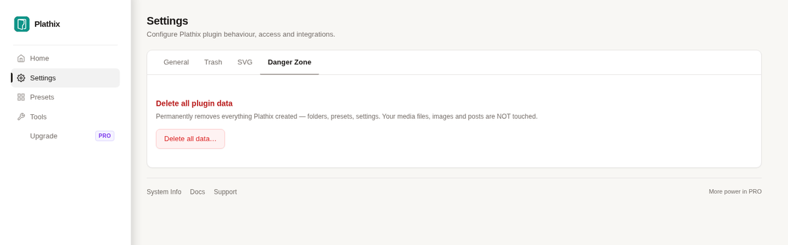Switch to the SVG tab
The width and height of the screenshot is (788, 245).
pos(245,62)
